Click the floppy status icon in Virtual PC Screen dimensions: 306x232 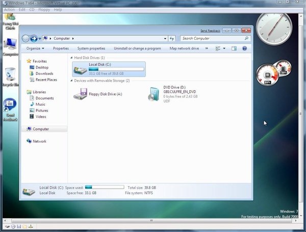point(19,226)
